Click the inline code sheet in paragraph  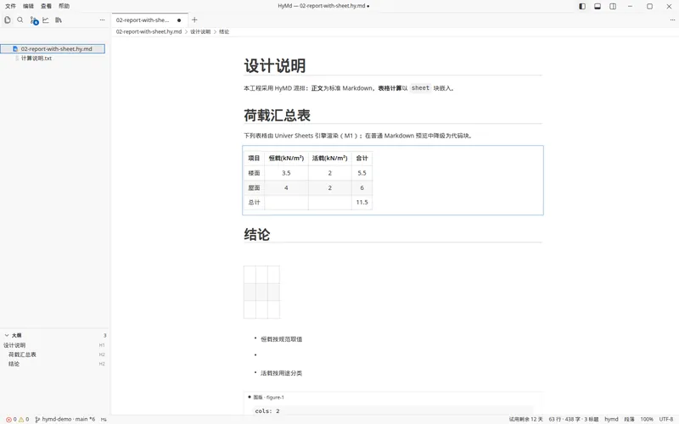(420, 88)
